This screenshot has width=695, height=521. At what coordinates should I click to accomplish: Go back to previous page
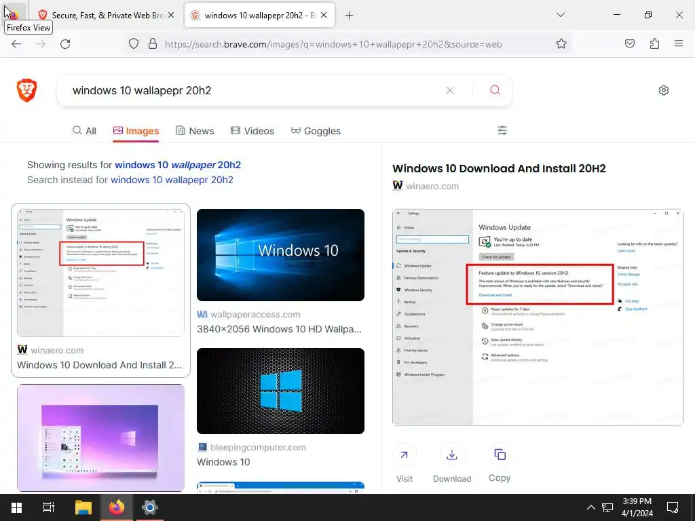tap(16, 44)
